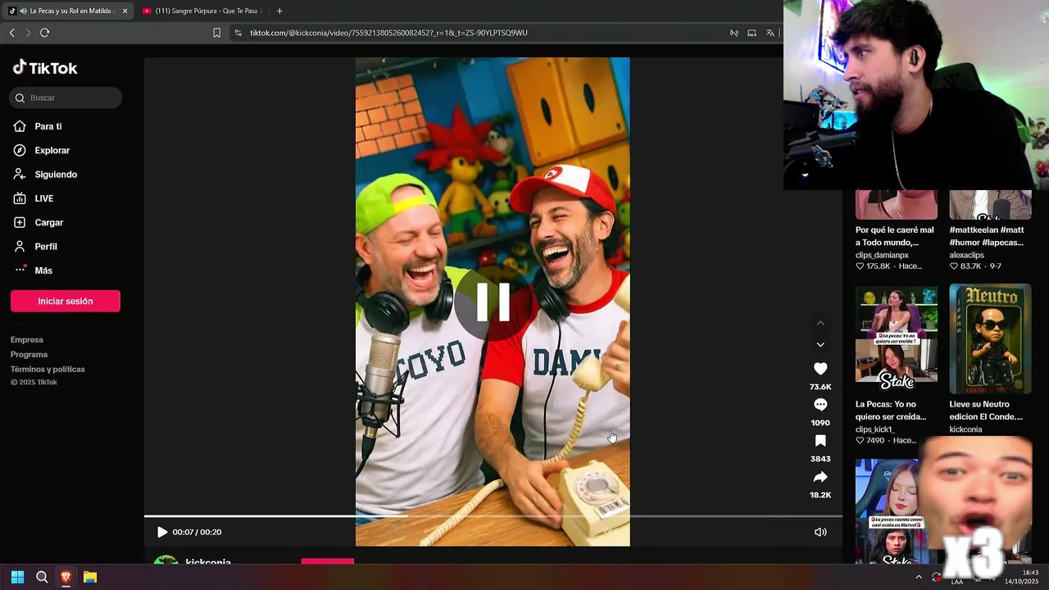Share the video with the arrow icon

pos(820,477)
